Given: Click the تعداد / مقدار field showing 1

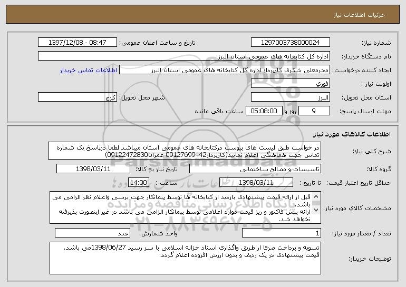Looking at the screenshot, I should coord(282,233).
